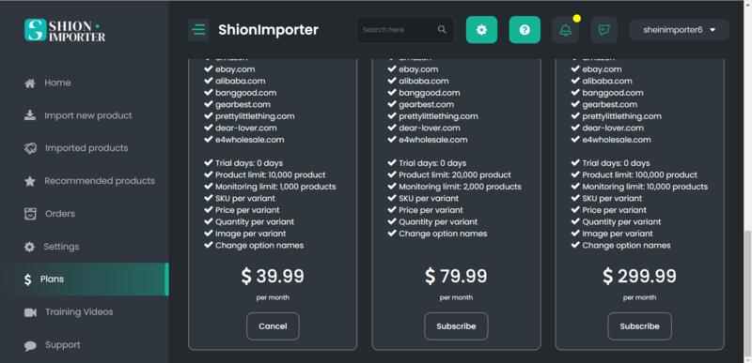Subscribe to the $79.99 plan
Screen dimensions: 752x363
pos(456,326)
